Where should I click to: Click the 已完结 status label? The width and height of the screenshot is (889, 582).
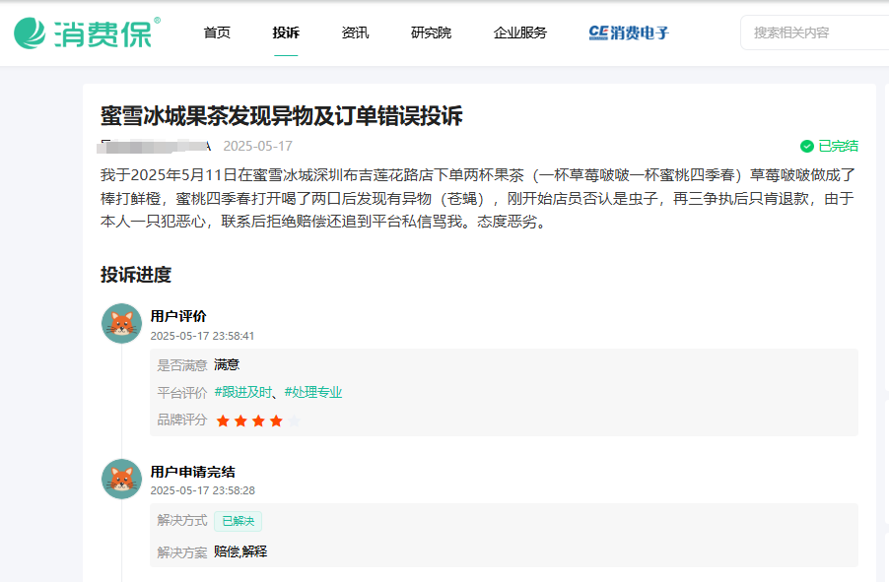click(838, 146)
